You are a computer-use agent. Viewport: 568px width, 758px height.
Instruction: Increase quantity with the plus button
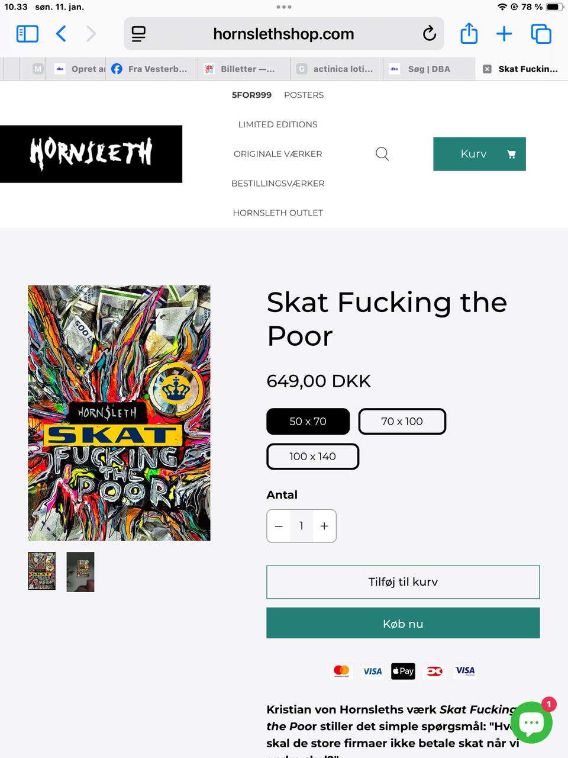coord(324,526)
